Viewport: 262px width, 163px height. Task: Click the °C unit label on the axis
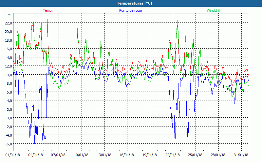pos(10,15)
